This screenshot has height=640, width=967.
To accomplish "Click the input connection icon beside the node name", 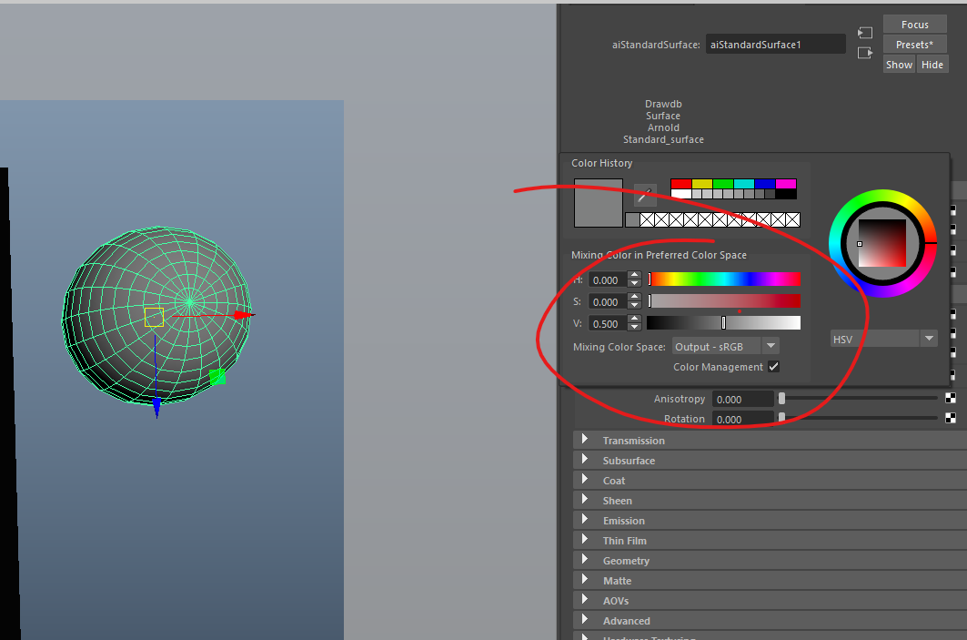I will pyautogui.click(x=865, y=33).
